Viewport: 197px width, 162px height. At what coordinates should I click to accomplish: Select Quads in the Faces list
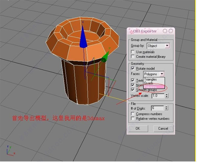click(154, 83)
